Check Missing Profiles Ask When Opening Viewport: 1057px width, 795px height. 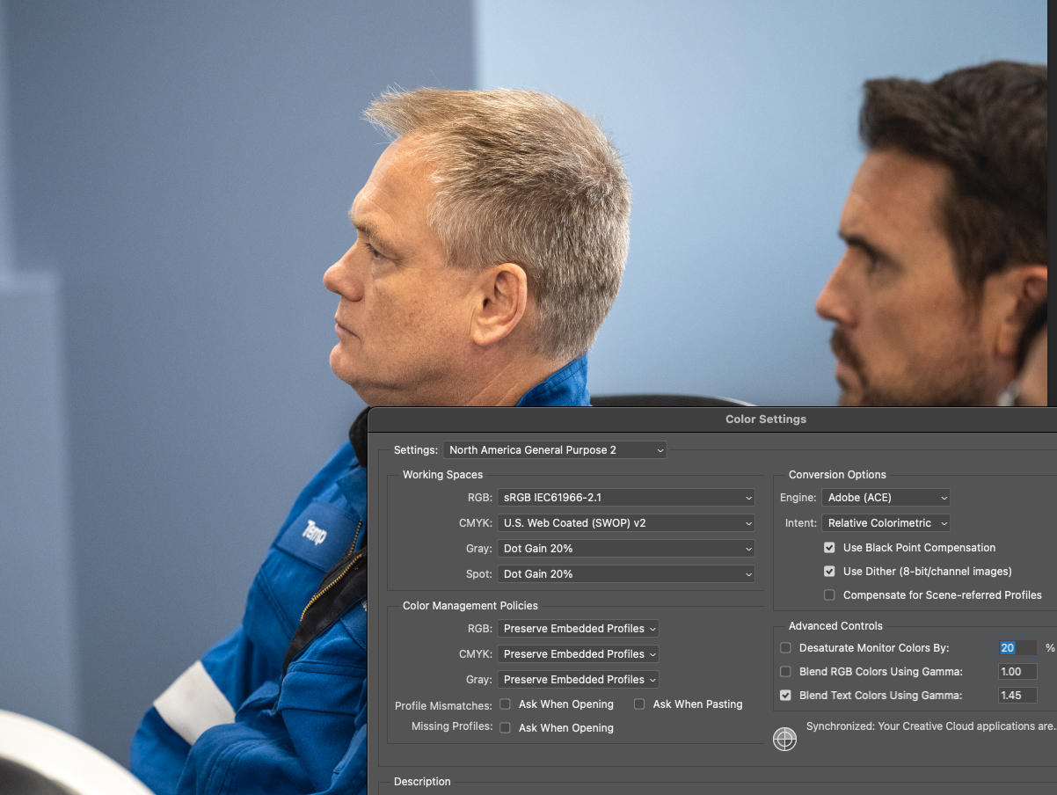506,728
